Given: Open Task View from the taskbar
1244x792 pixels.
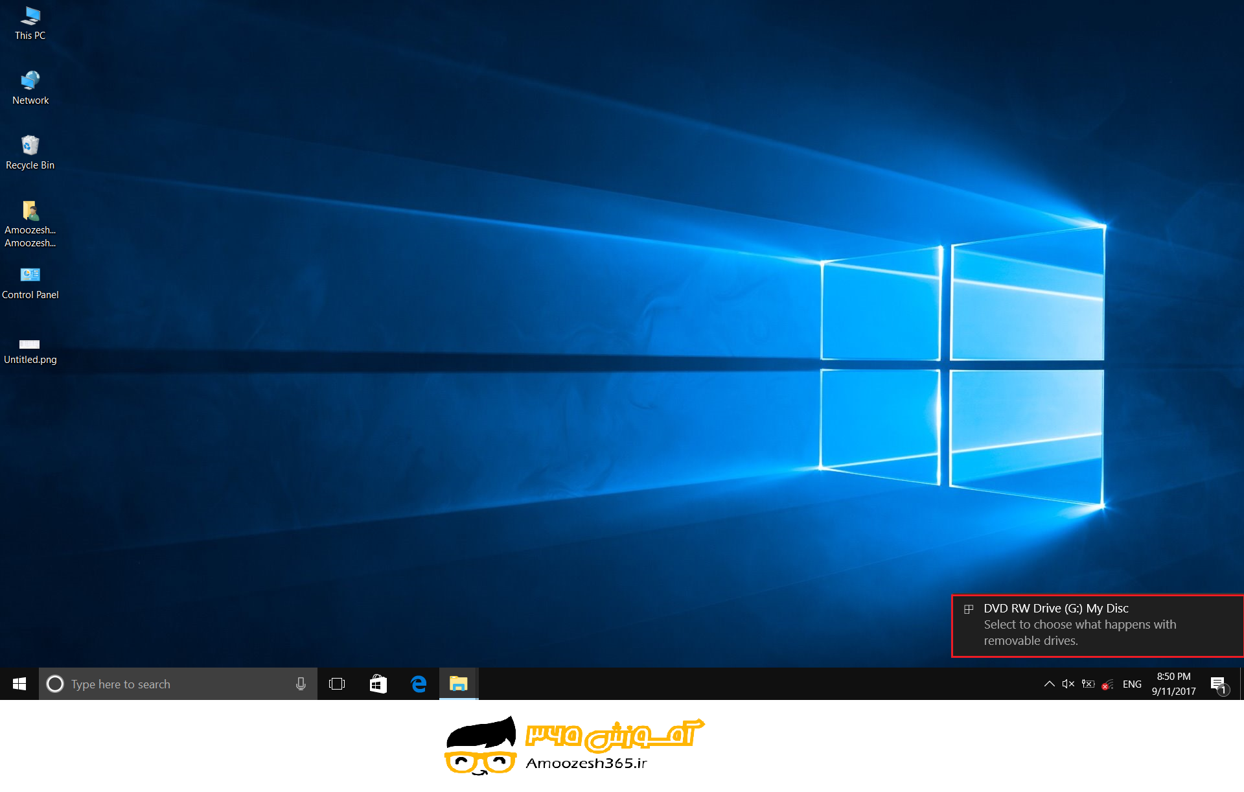Looking at the screenshot, I should coord(337,684).
